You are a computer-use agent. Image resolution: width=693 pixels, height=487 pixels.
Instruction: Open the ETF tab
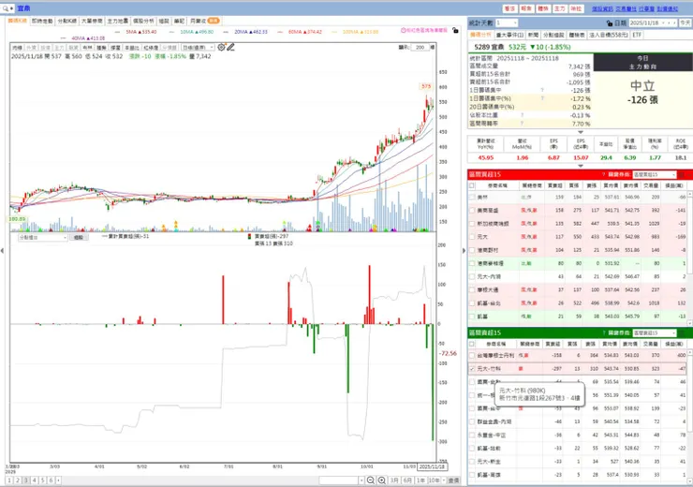pos(637,35)
